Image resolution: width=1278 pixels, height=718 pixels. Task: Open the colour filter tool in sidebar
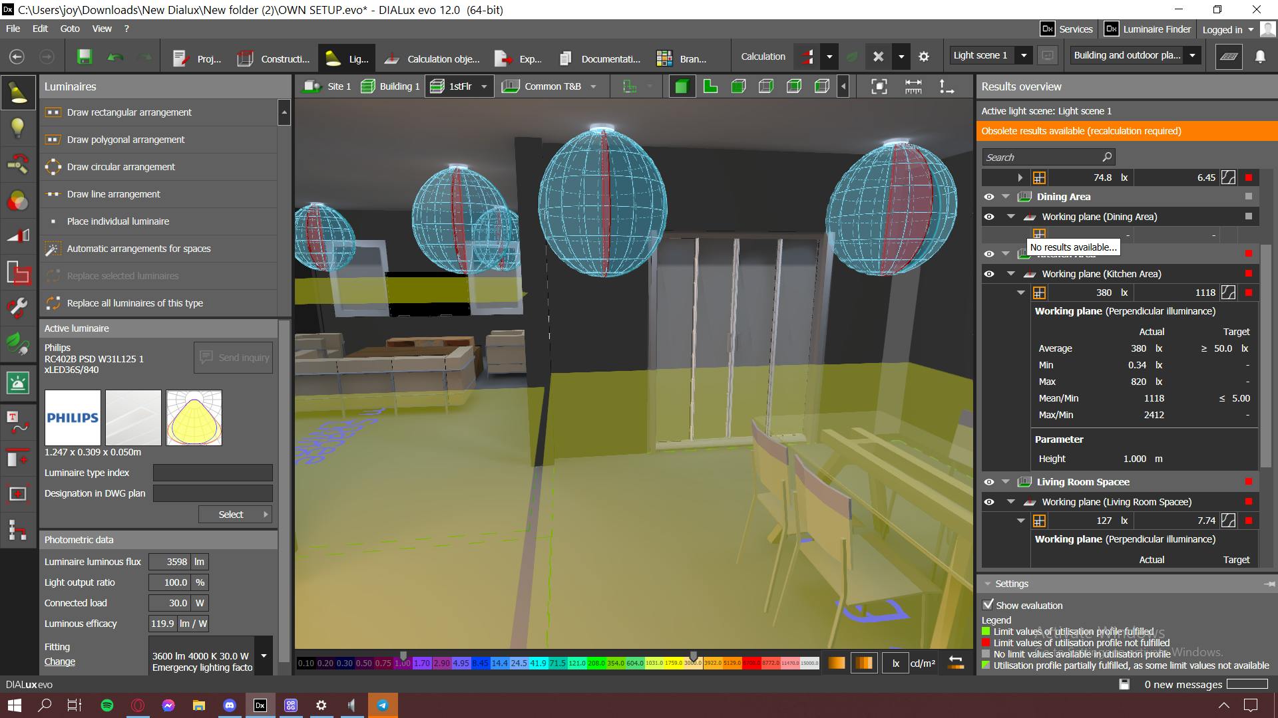(x=18, y=201)
